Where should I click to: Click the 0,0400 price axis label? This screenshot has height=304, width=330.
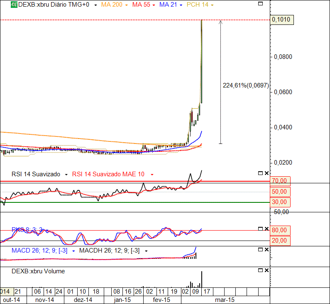click(x=283, y=127)
